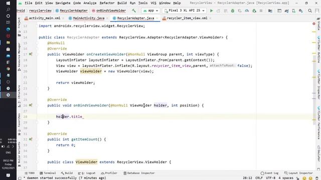Click the recyclerview breadcrumb
Image resolution: width=321 pixels, height=180 pixels.
point(40,10)
